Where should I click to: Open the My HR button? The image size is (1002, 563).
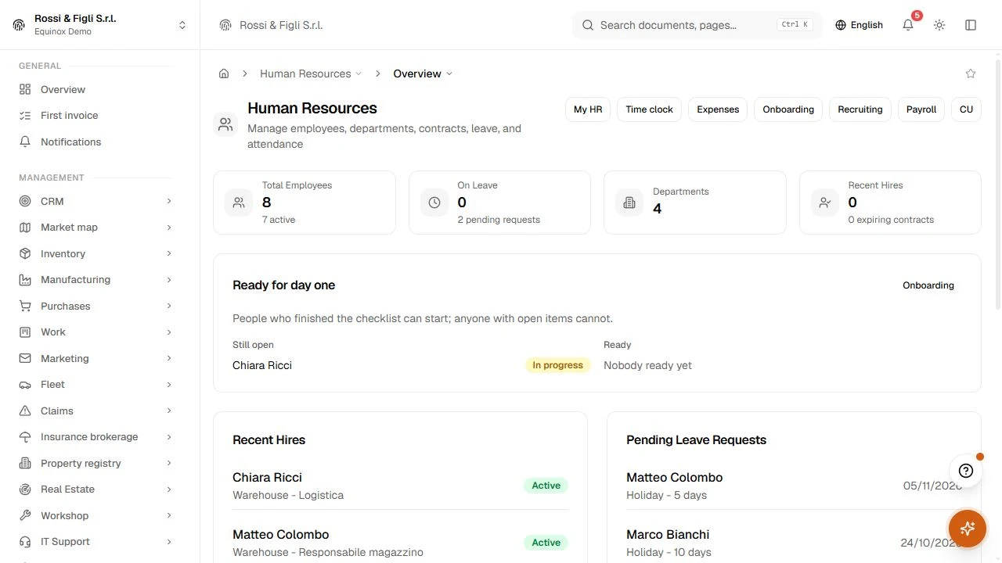(x=588, y=109)
